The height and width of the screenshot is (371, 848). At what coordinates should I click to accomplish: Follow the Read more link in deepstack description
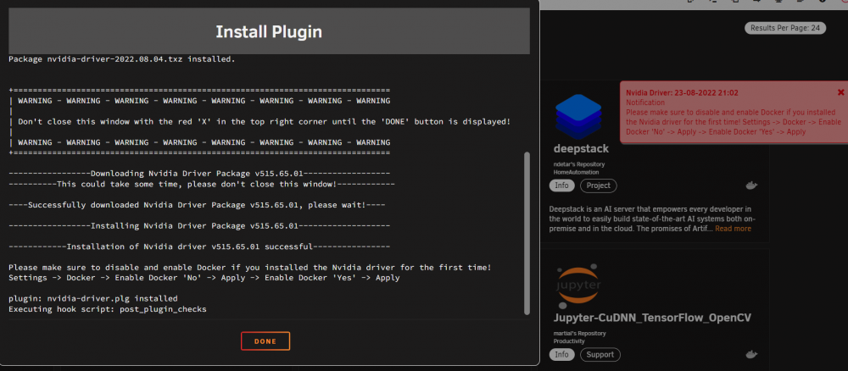[733, 229]
